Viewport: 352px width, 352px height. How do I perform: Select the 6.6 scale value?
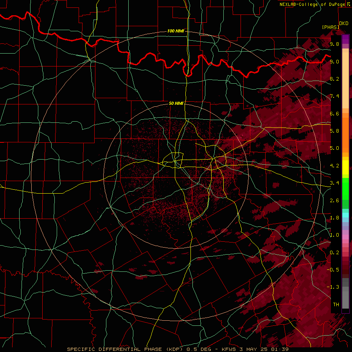[x=334, y=113]
